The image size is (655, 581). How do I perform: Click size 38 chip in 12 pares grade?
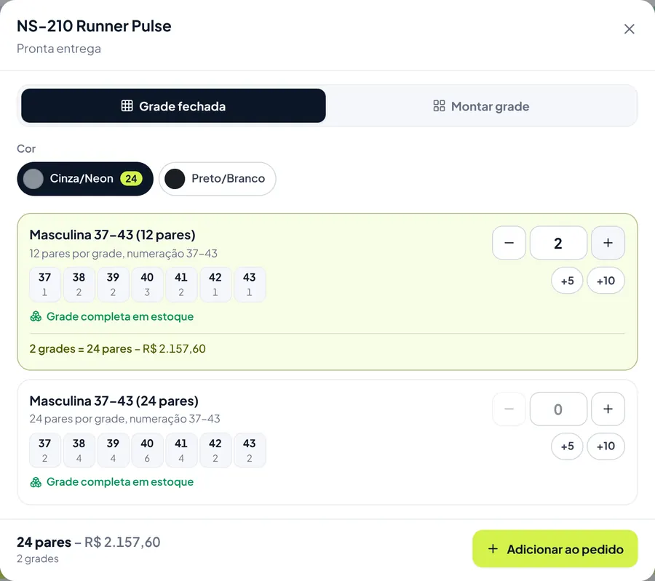pos(79,284)
